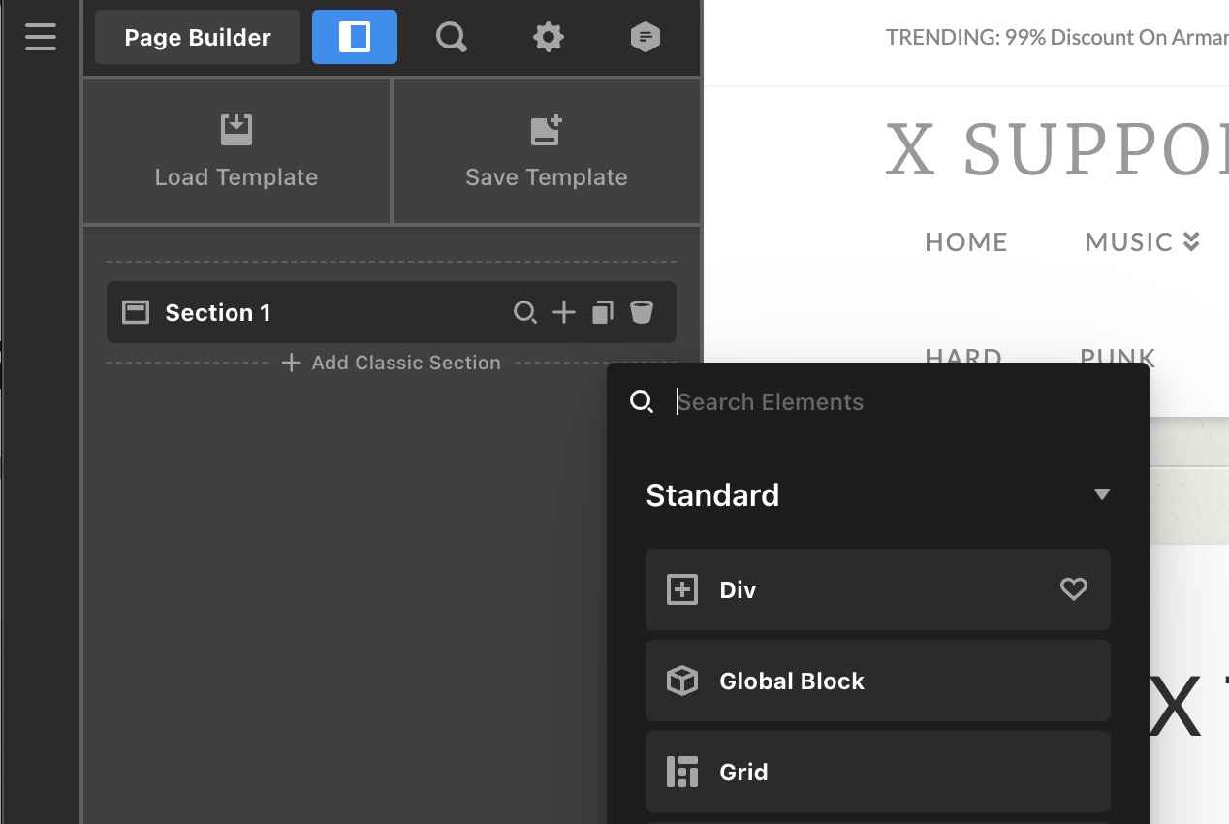Click Add Classic Section link
1229x824 pixels.
[392, 363]
